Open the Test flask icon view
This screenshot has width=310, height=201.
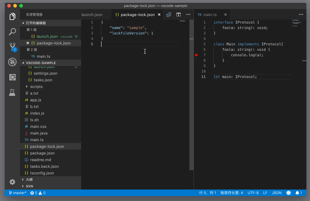point(12,92)
